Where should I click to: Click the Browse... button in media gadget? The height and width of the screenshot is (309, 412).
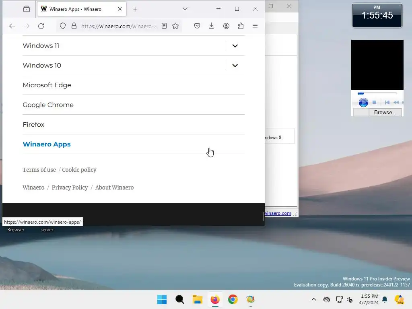click(x=385, y=112)
